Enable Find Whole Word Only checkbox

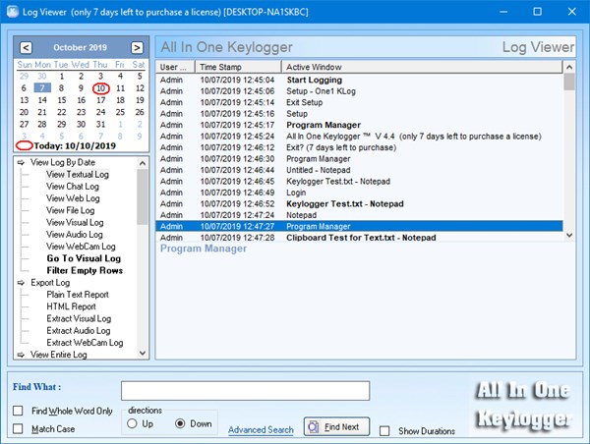click(18, 411)
